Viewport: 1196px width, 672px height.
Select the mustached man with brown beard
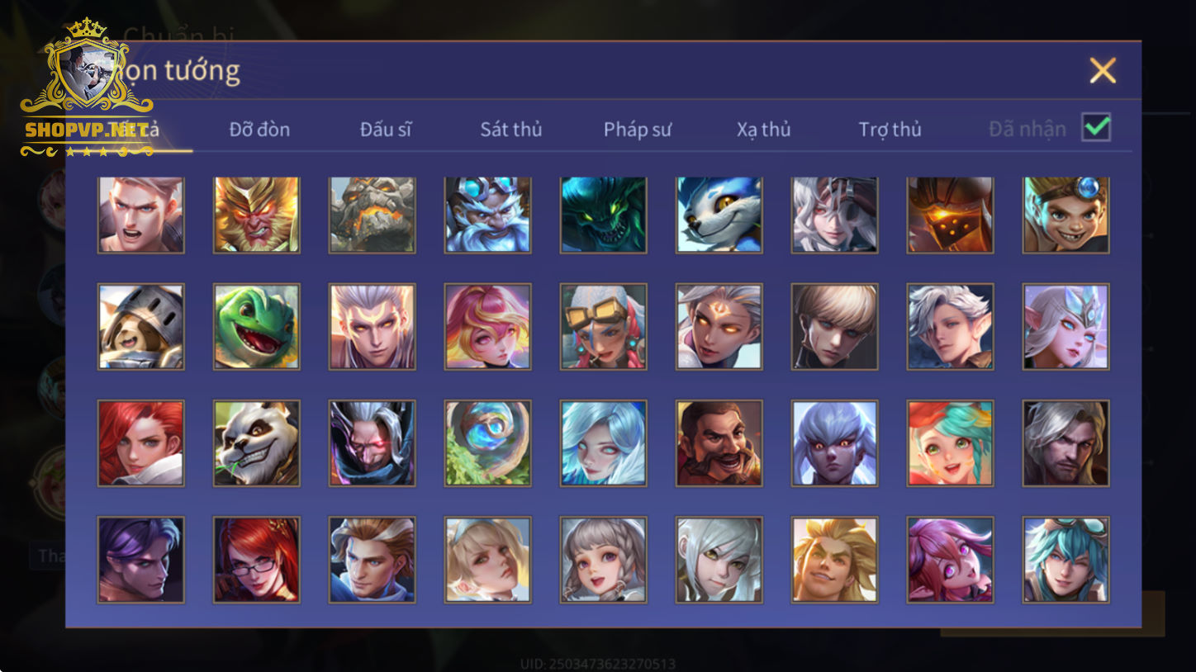(x=719, y=443)
